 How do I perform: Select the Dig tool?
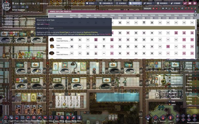click(148, 118)
